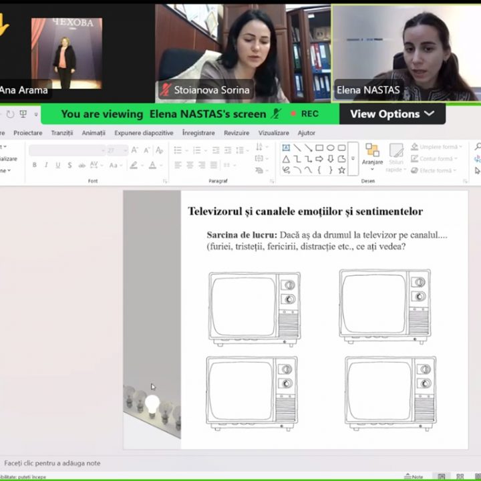This screenshot has width=481, height=481.
Task: Open Stiluri rapide quick styles
Action: [396, 158]
